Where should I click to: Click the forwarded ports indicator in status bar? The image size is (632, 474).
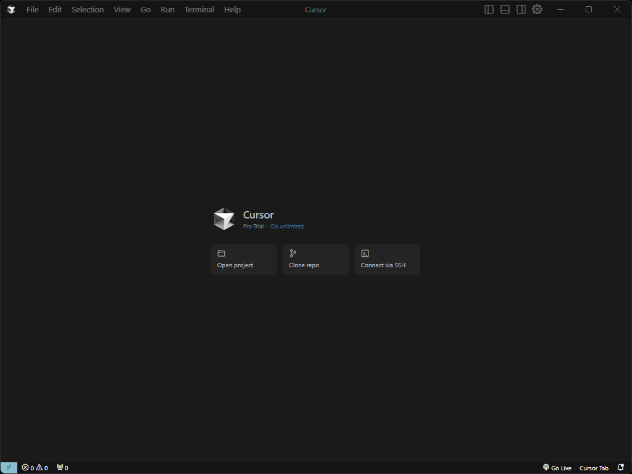[62, 468]
